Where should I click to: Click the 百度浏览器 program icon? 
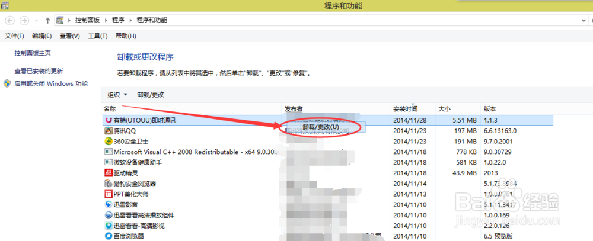tap(109, 236)
